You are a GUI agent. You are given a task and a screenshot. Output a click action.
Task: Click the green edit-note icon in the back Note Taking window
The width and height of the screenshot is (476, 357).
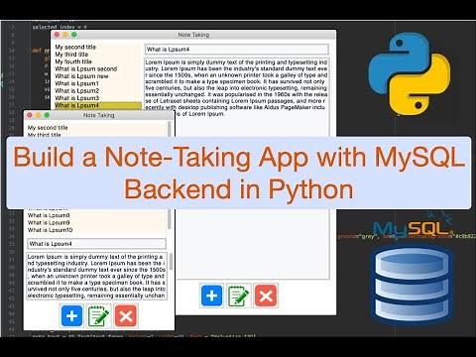click(239, 296)
